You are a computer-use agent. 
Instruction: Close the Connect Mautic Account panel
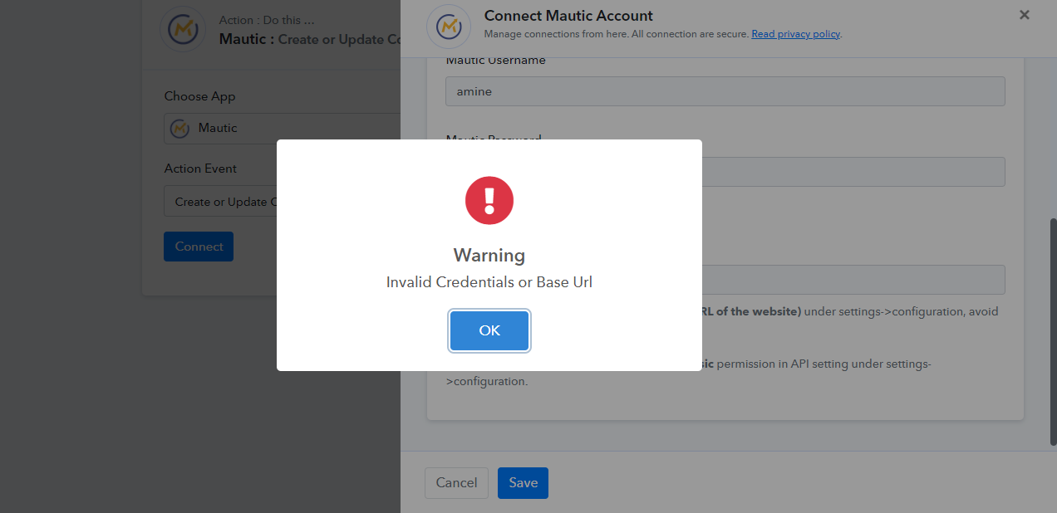point(1025,15)
